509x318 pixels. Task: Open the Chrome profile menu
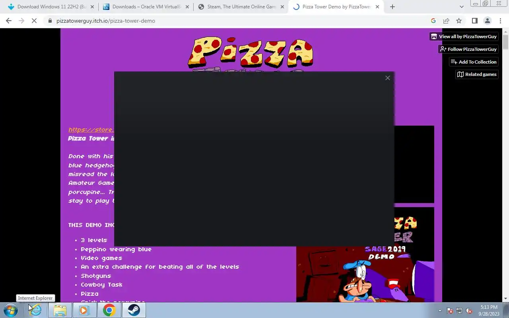(488, 21)
